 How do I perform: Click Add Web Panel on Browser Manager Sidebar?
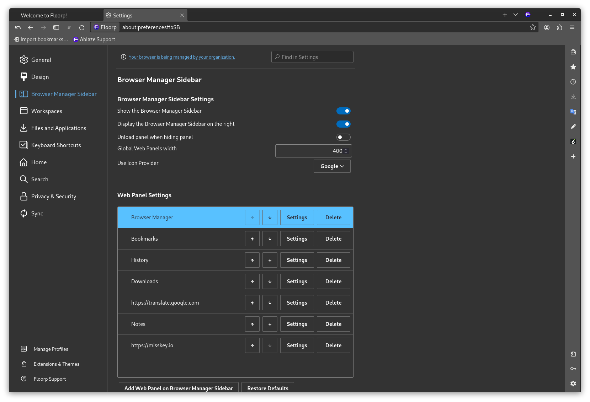pyautogui.click(x=178, y=388)
